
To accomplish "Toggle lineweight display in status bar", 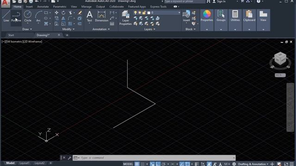I will coord(197,164).
